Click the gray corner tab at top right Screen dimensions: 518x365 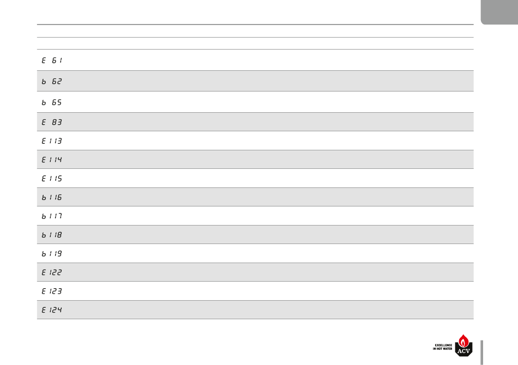tap(499, 12)
